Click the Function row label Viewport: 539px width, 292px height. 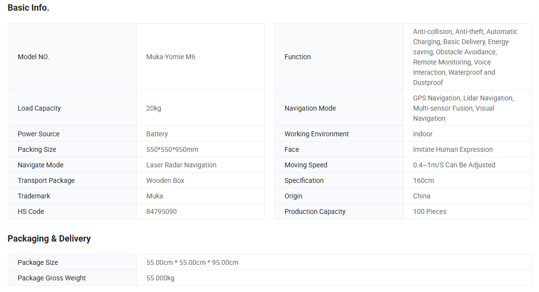[297, 57]
